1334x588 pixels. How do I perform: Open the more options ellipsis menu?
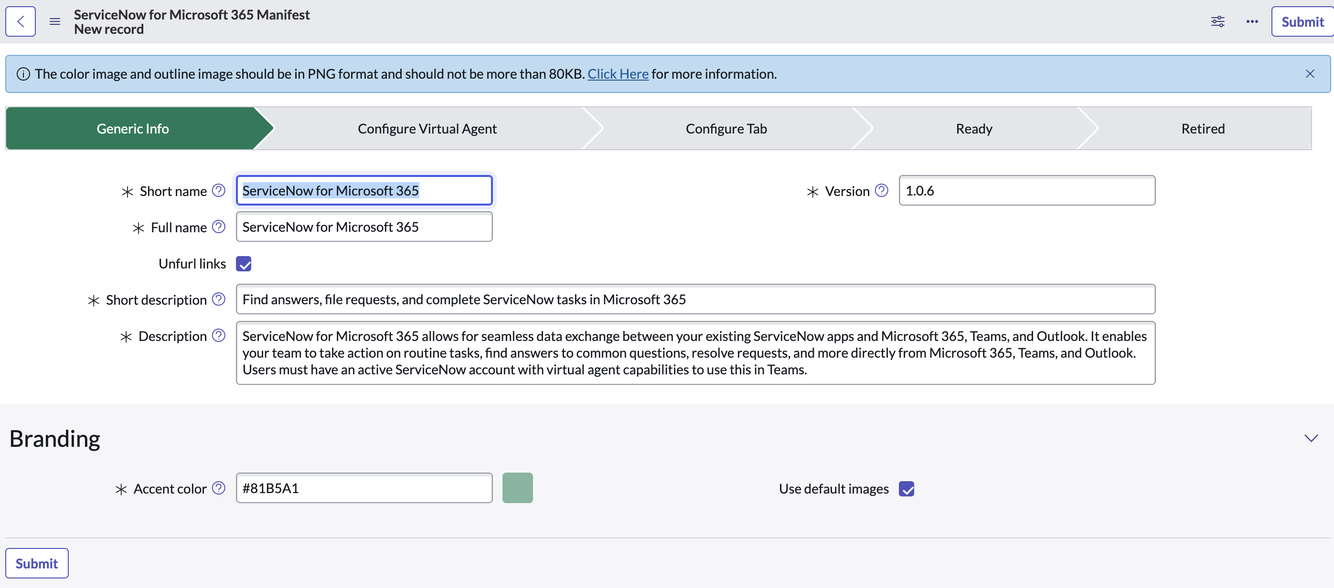[x=1252, y=22]
